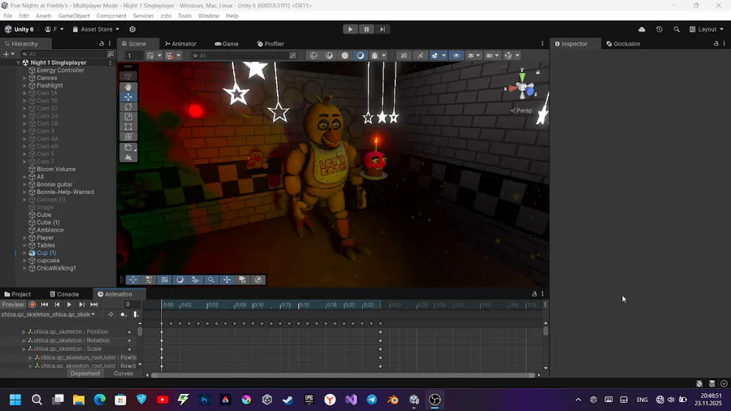Open the Undo History icon
Screen dimensions: 731x411
click(x=660, y=29)
